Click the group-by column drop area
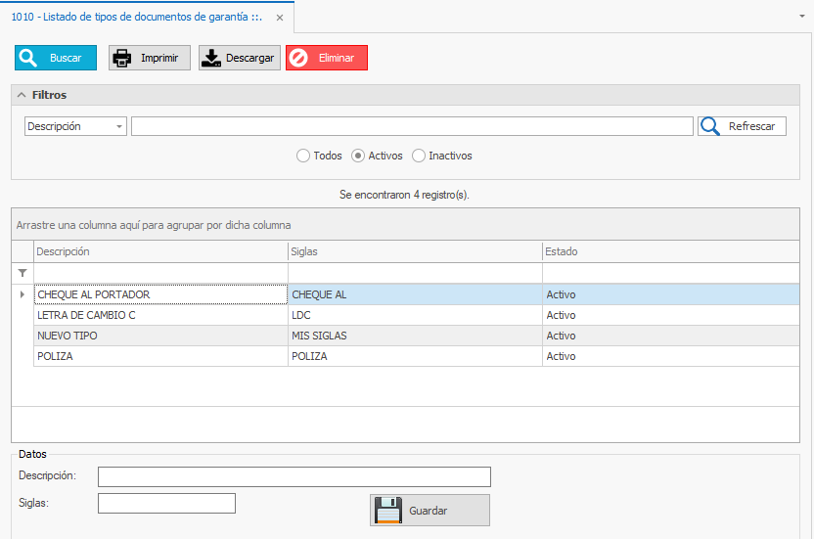Viewport: 814px width, 539px height. coord(405,225)
